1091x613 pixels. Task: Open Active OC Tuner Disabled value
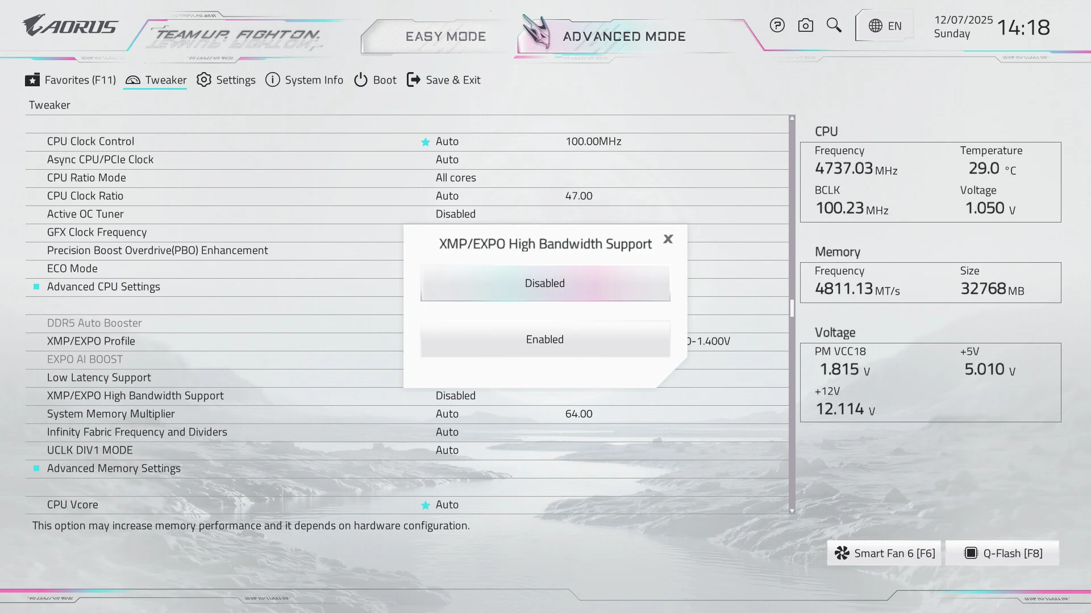pos(456,214)
